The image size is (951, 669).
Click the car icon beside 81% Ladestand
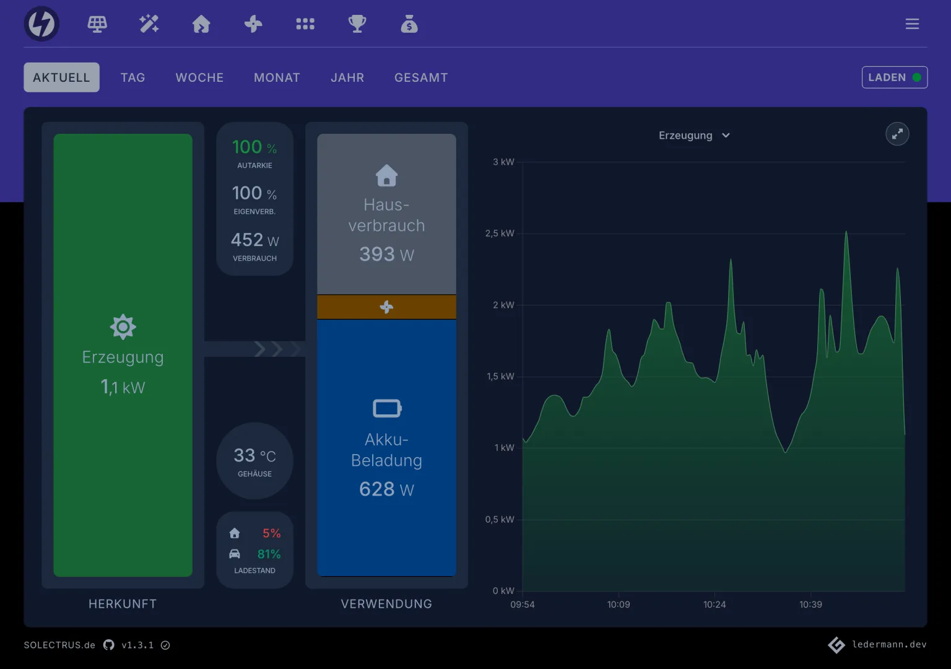coord(234,554)
